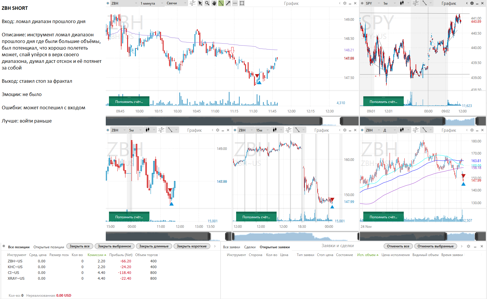Toggle link radio button on ZBH 1-minute chart
The image size is (487, 299).
click(108, 3)
